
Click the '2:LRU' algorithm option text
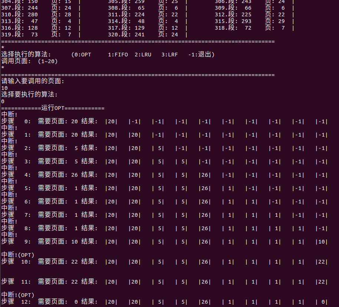tap(143, 55)
